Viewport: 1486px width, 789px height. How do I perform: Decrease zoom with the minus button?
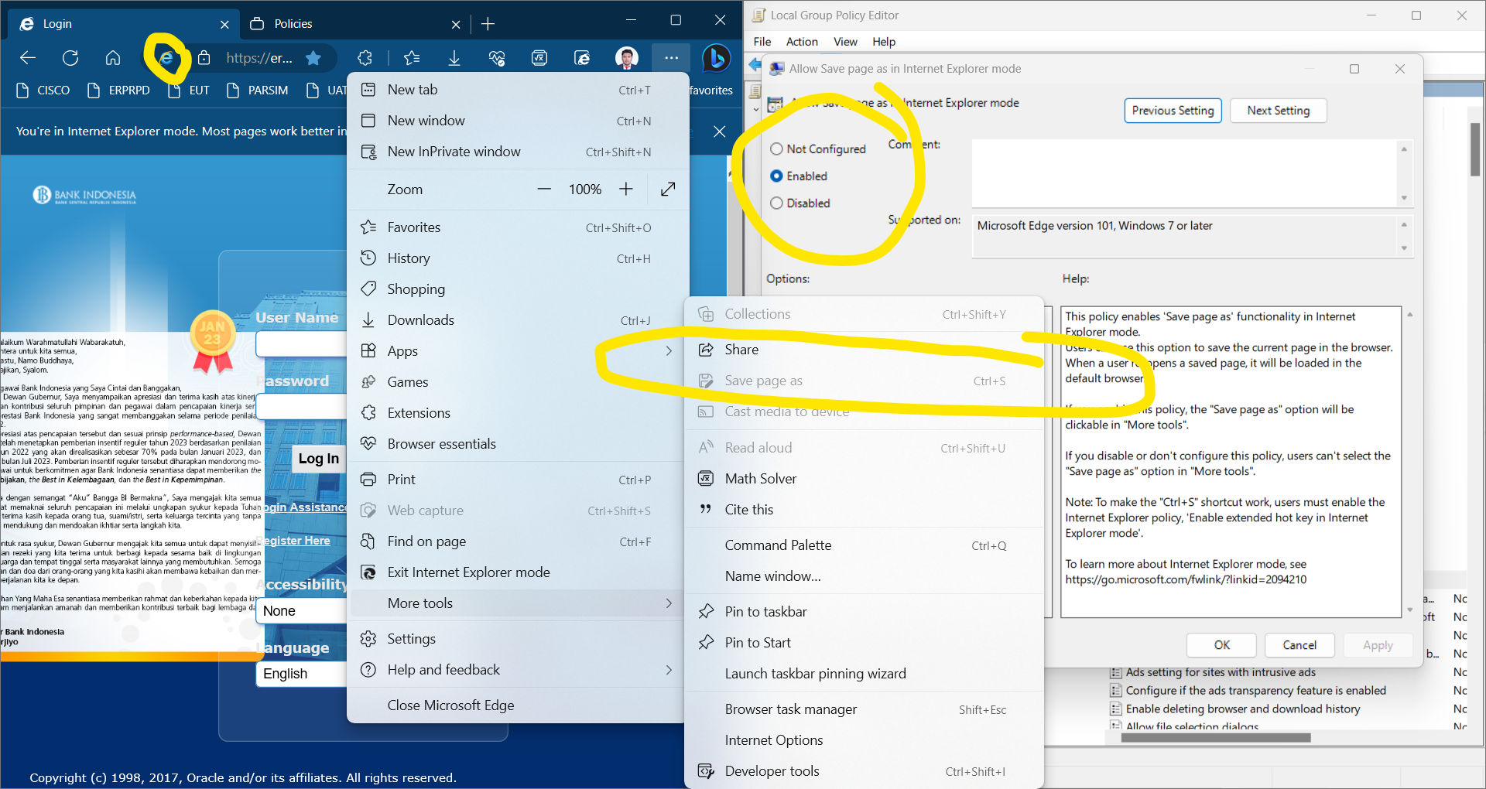[x=544, y=190]
